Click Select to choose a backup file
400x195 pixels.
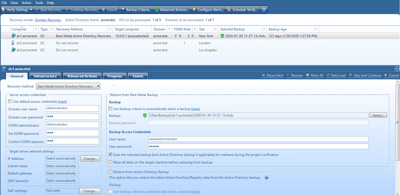(378, 115)
